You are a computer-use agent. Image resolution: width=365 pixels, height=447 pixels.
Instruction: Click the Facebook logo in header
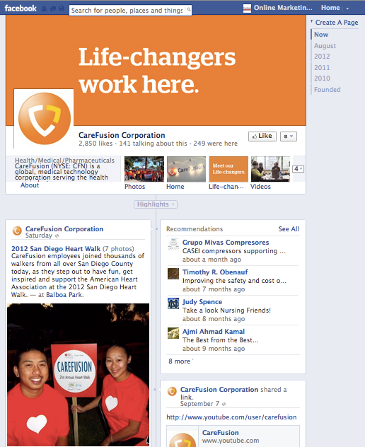21,8
